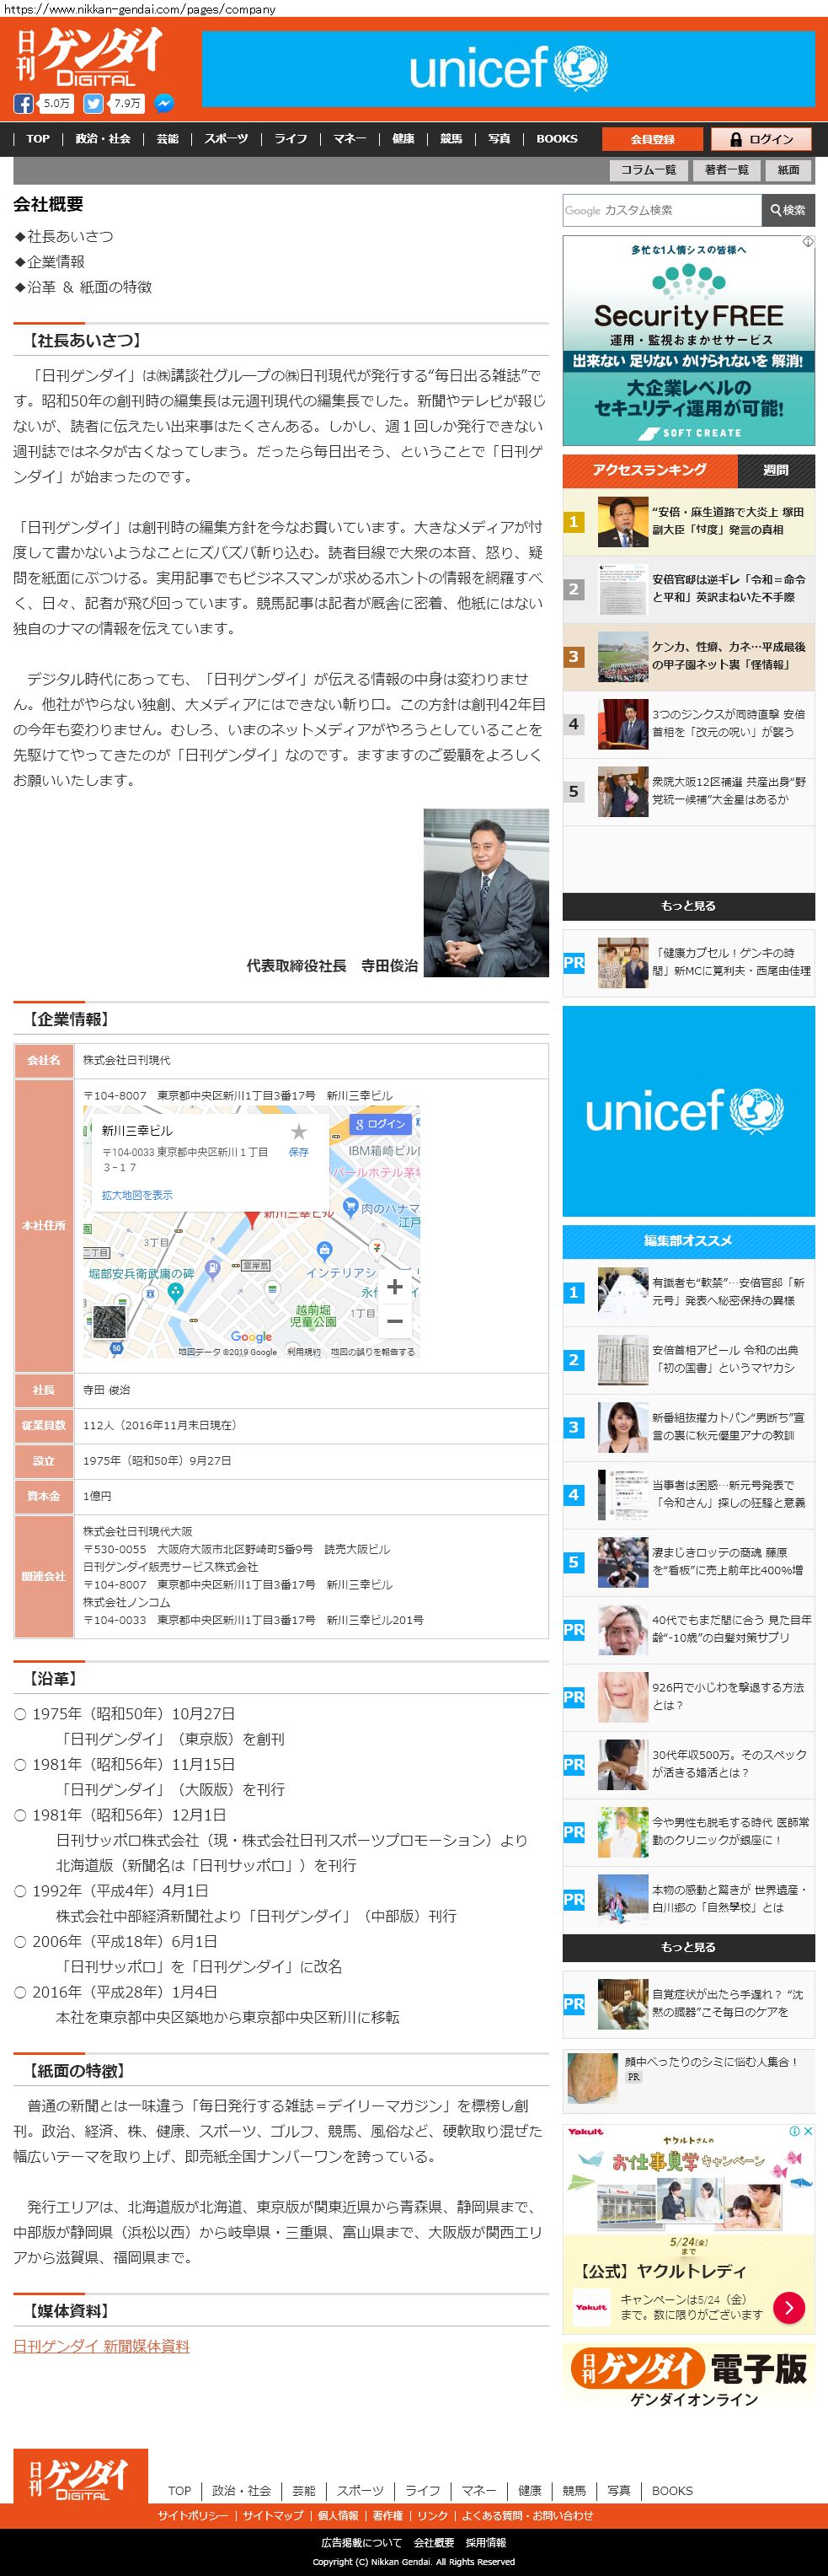
Task: Open ranking article 安倍官邸は逆ギレ「令和=命令と平和」
Action: (x=689, y=588)
